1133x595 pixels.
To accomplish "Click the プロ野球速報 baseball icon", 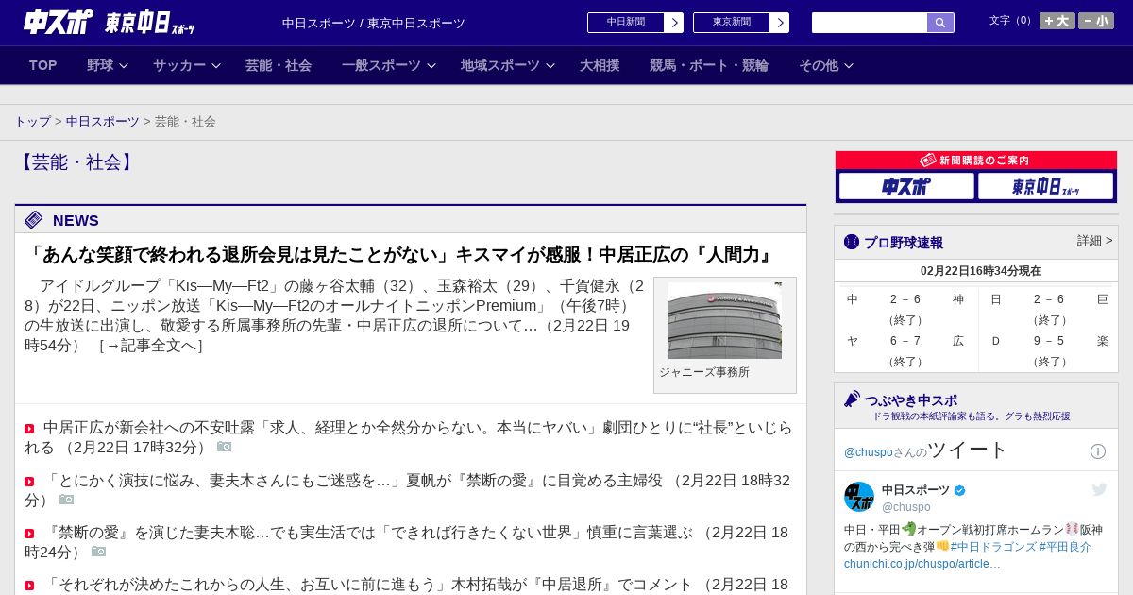I will click(852, 242).
